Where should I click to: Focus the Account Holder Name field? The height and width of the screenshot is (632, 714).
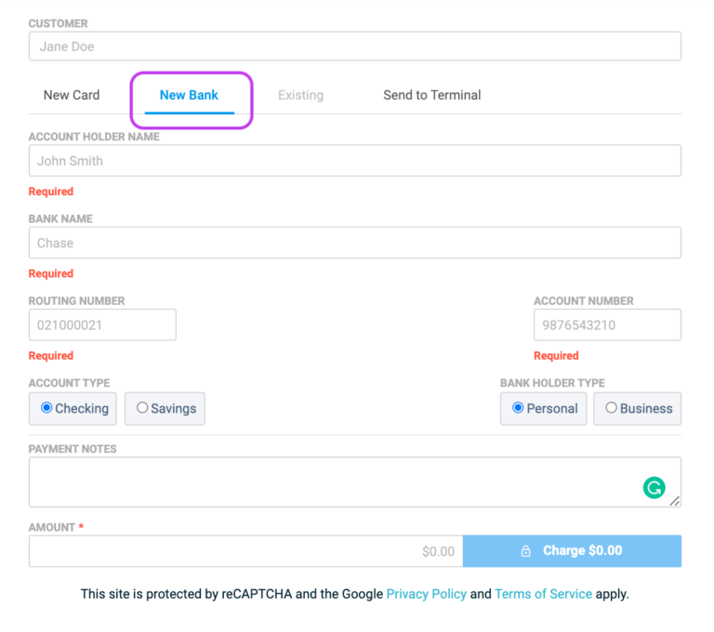[354, 161]
